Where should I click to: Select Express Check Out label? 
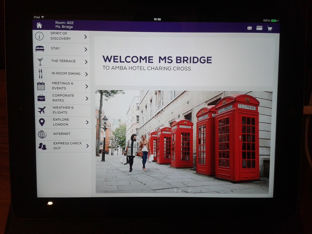click(67, 146)
